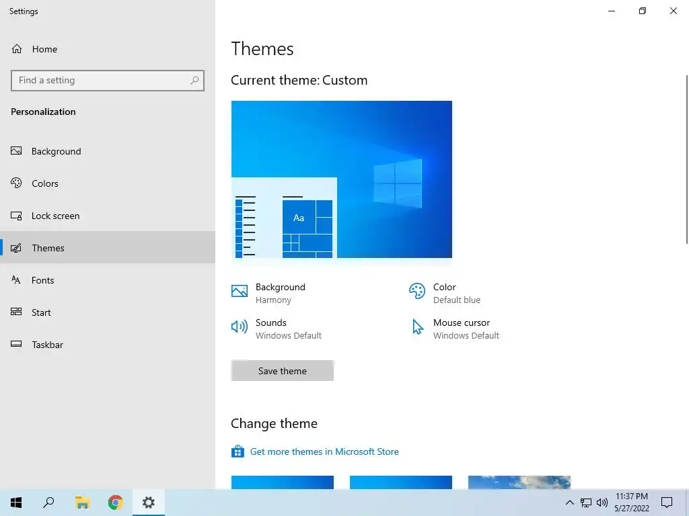
Task: Open the Windows Start menu
Action: (x=16, y=503)
